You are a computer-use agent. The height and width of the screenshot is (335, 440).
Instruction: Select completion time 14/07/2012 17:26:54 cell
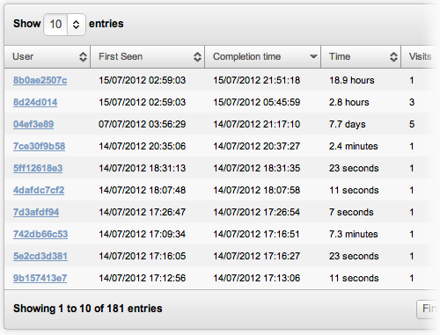257,212
